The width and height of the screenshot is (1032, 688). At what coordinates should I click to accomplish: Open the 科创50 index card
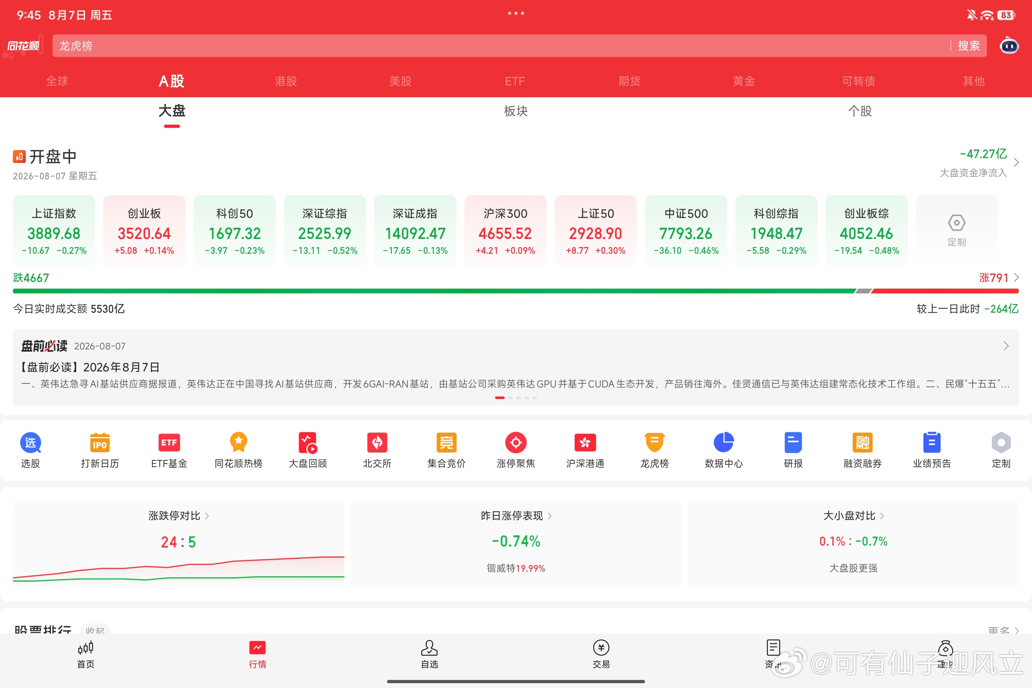[x=234, y=230]
